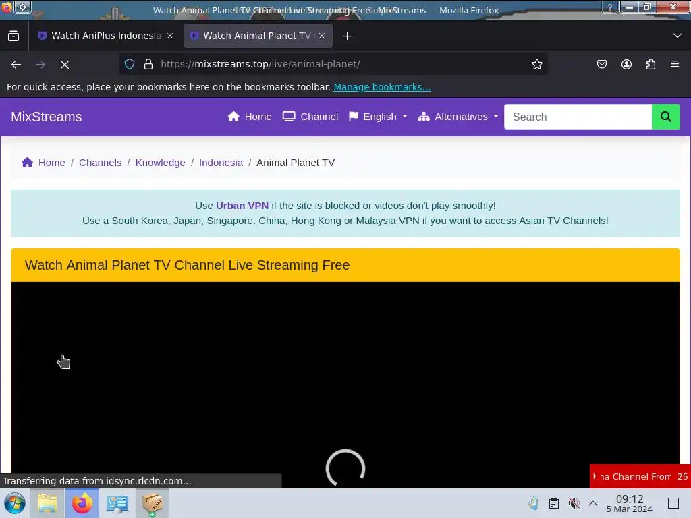Click page heading Watch Animal Planet TV Channel
The height and width of the screenshot is (518, 691).
(x=188, y=265)
